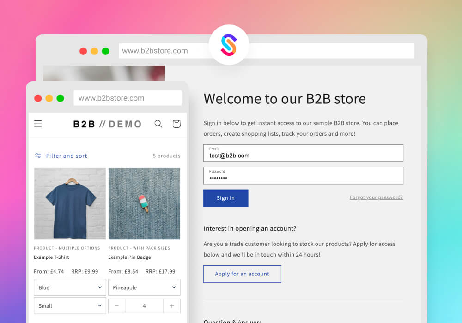Viewport: 462px width, 323px height.
Task: Click the Example Pin Badge title
Action: click(x=129, y=257)
